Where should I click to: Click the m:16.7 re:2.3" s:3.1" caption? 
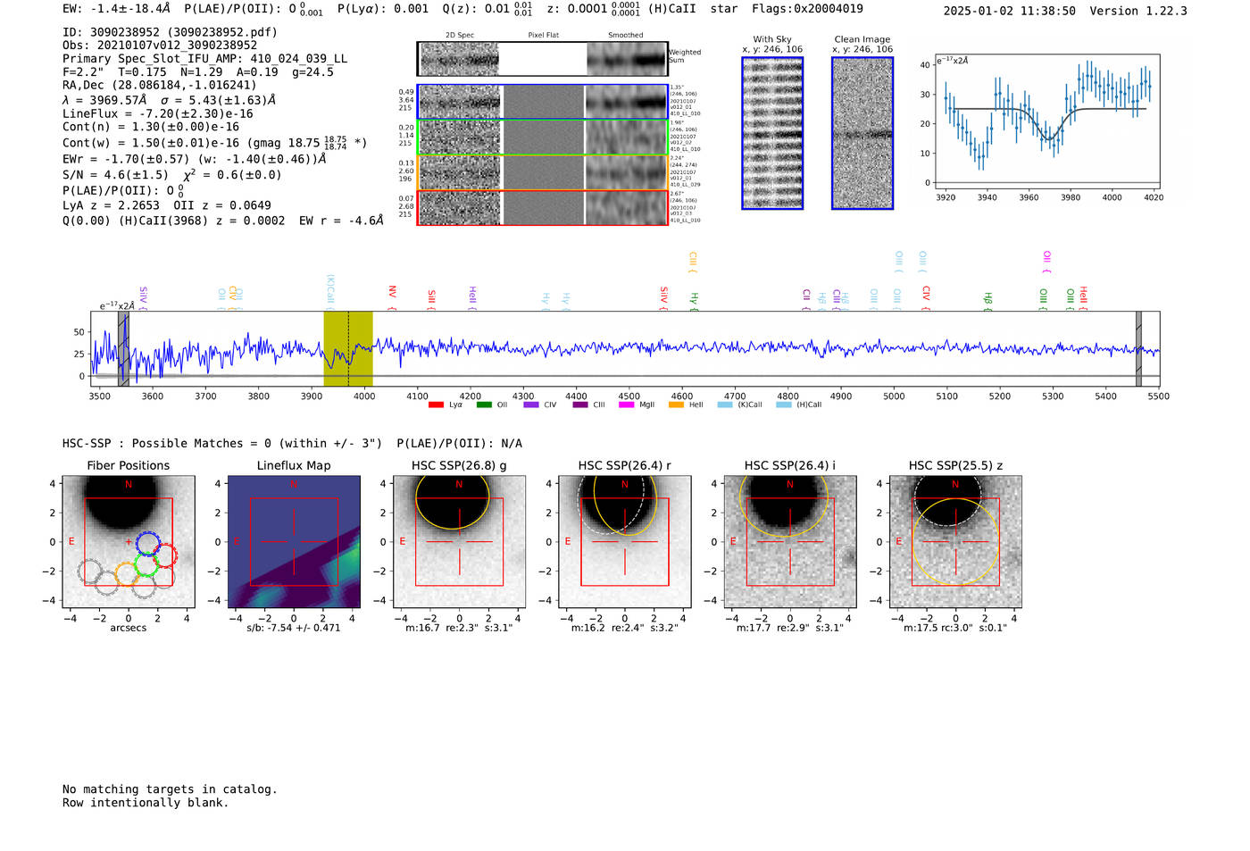[x=459, y=628]
